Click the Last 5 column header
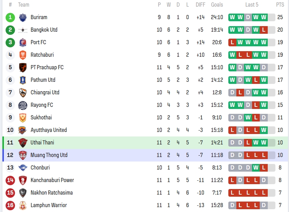 pyautogui.click(x=252, y=5)
